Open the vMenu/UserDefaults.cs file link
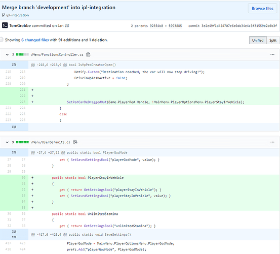The image size is (280, 254). click(50, 142)
